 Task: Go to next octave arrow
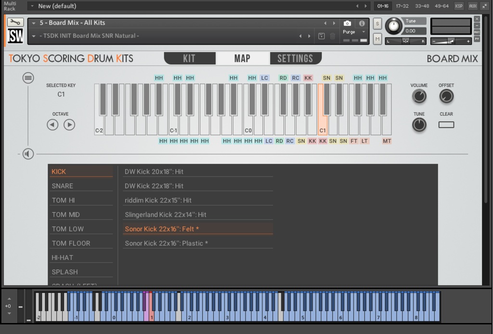pyautogui.click(x=69, y=125)
